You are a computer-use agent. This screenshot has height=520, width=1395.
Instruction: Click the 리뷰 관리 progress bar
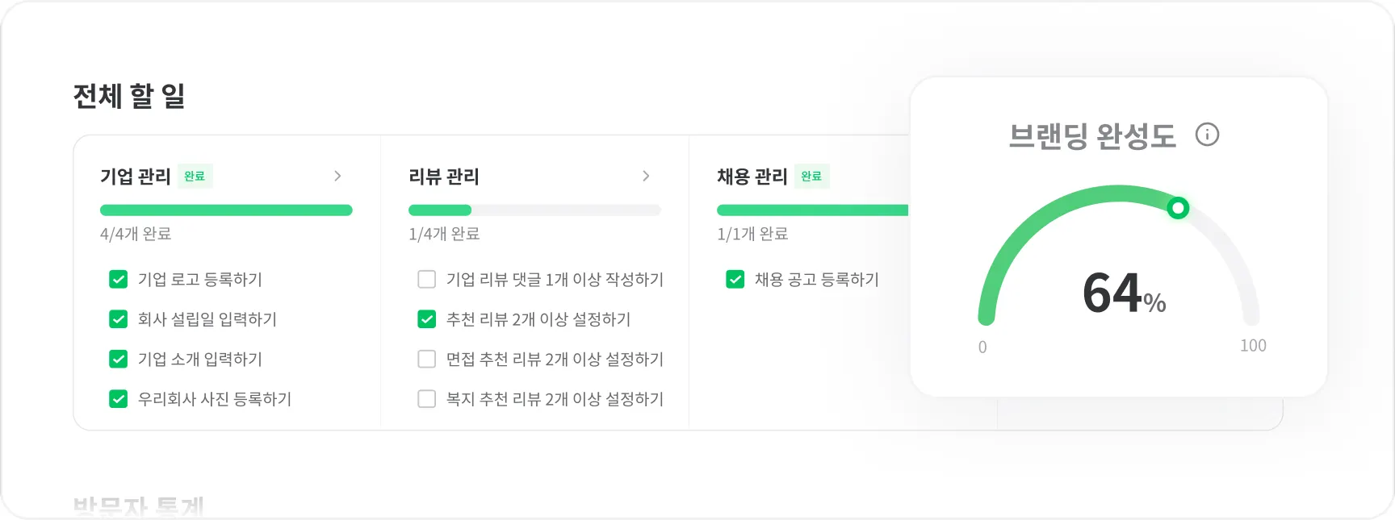(534, 210)
